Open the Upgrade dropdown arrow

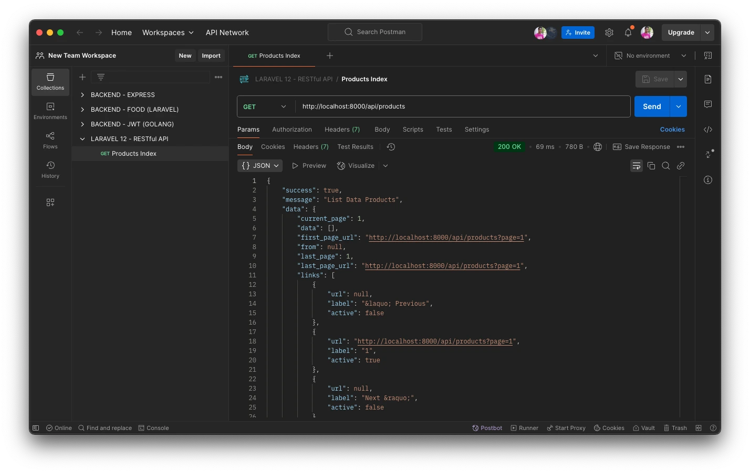click(x=707, y=33)
